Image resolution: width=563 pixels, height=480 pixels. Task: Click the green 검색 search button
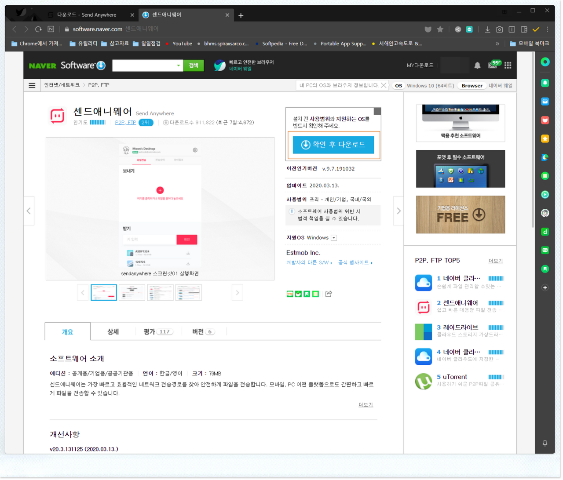coord(194,65)
